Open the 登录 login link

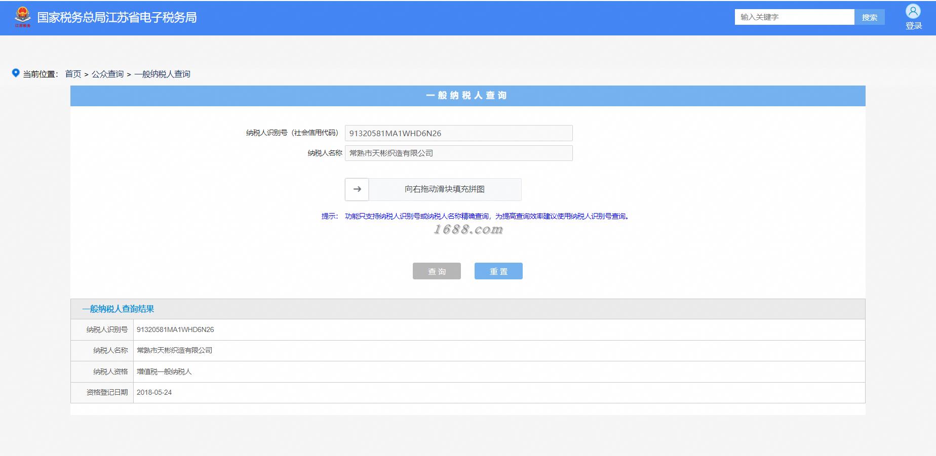click(914, 26)
